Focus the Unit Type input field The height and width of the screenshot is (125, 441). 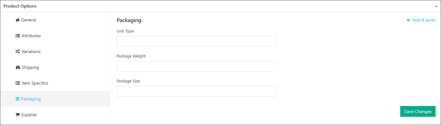[196, 41]
